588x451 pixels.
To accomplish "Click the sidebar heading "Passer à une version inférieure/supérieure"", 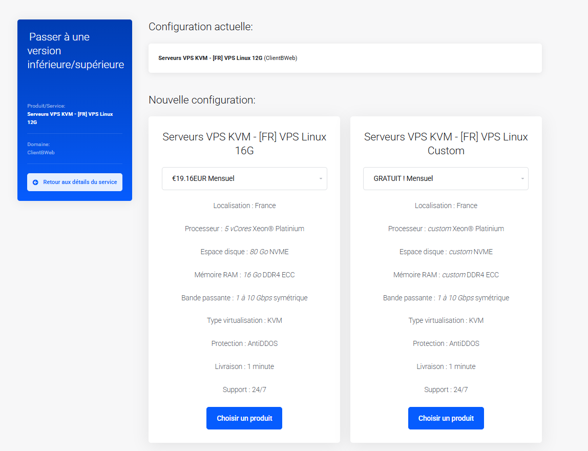I will pyautogui.click(x=75, y=51).
